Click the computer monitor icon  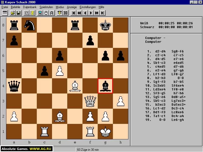click(x=40, y=13)
